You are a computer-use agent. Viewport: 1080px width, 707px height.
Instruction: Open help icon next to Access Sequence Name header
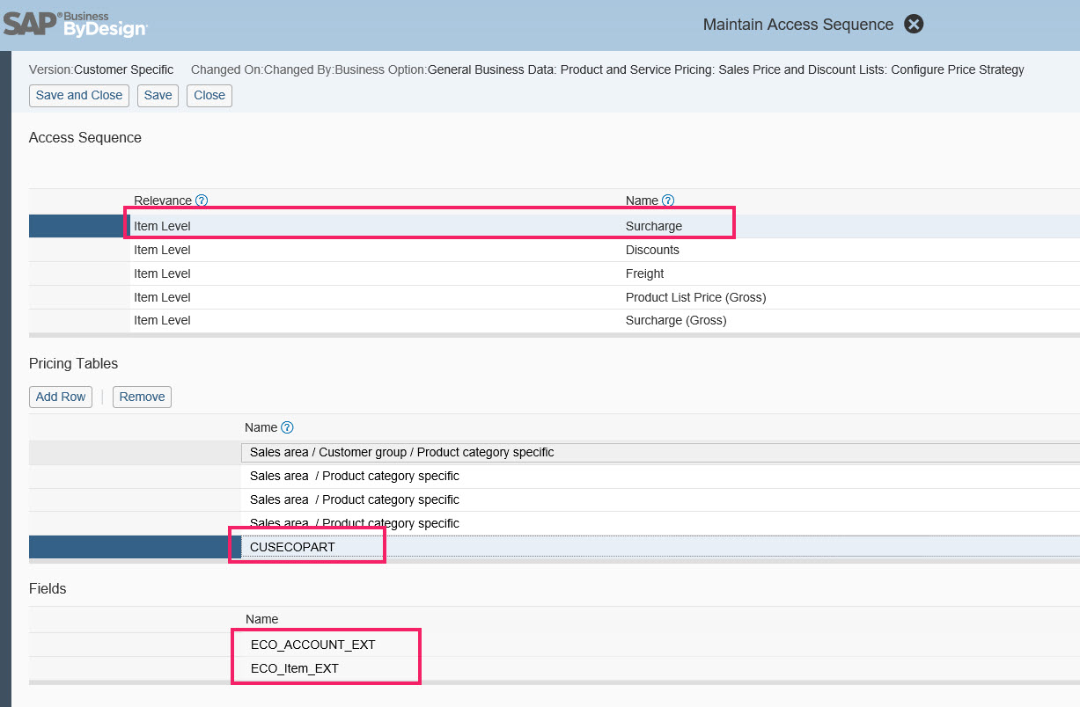(x=668, y=200)
